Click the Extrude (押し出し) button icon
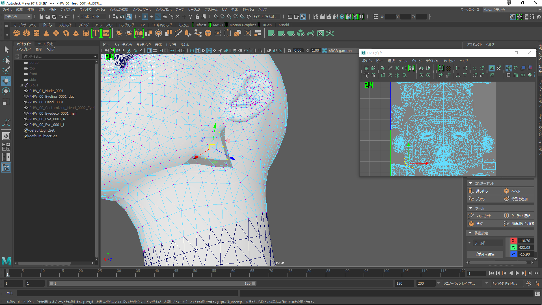Screen dimensions: 542x305 pos(471,191)
